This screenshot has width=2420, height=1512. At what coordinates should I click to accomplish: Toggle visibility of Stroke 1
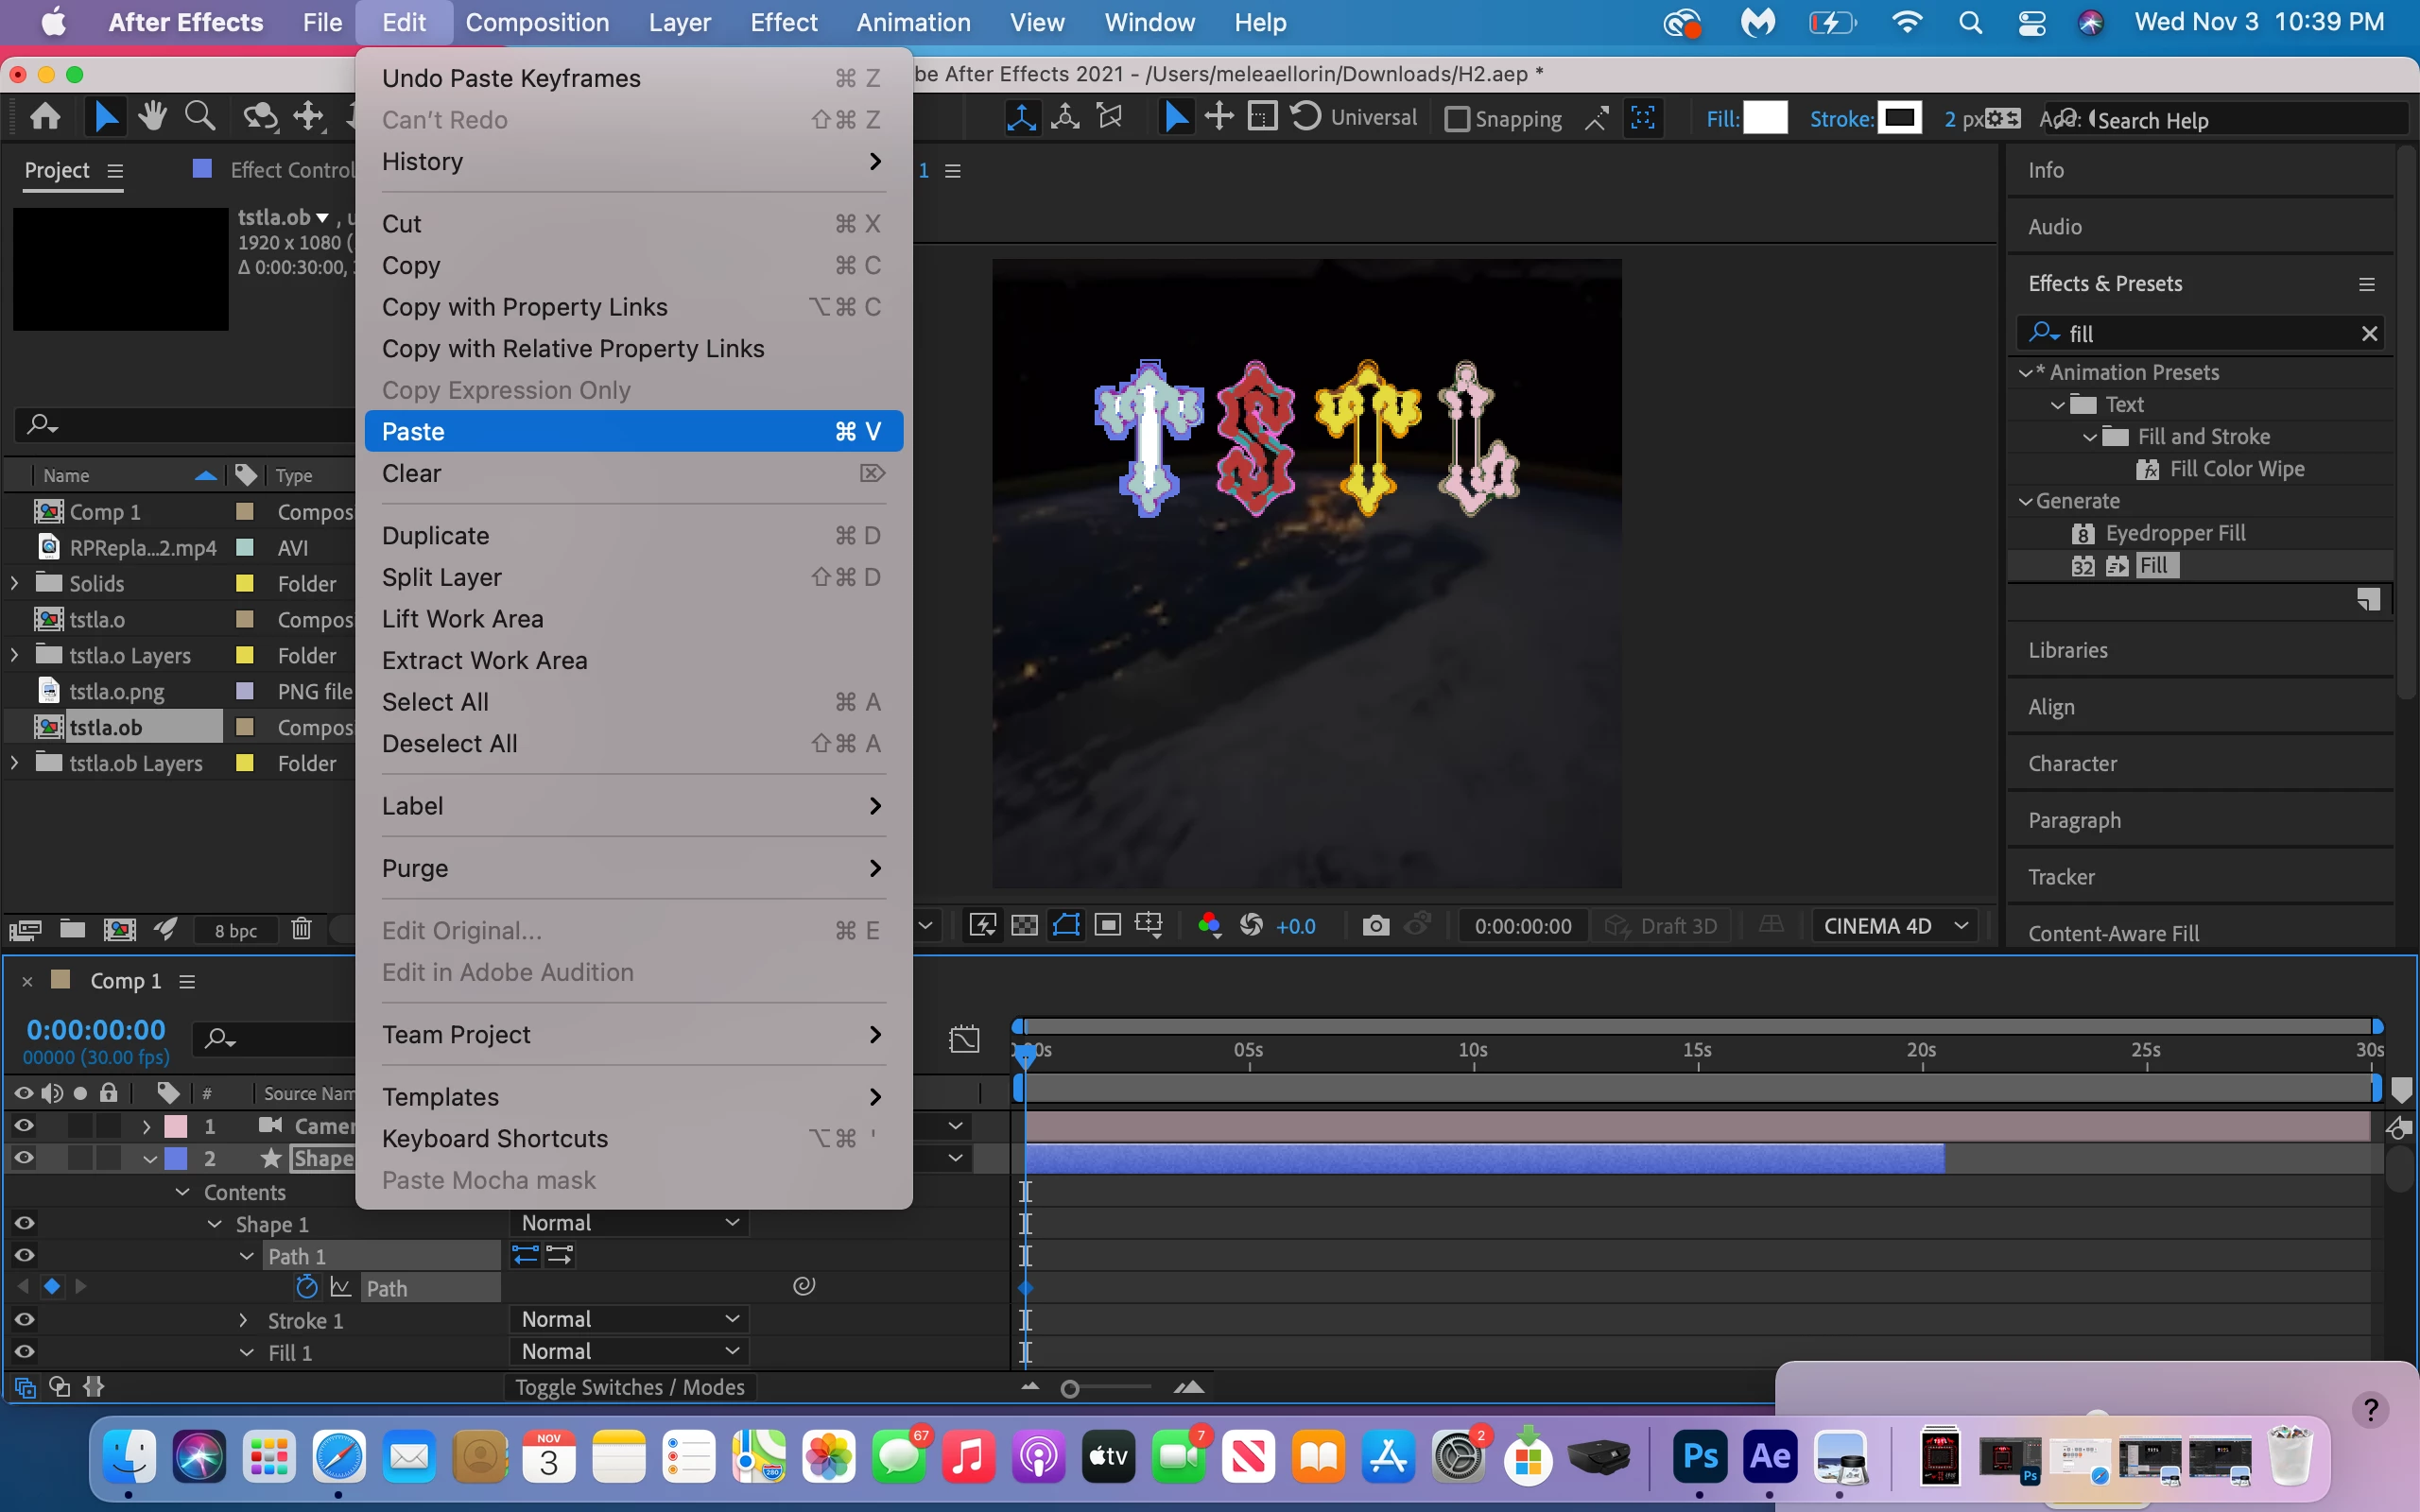[24, 1320]
